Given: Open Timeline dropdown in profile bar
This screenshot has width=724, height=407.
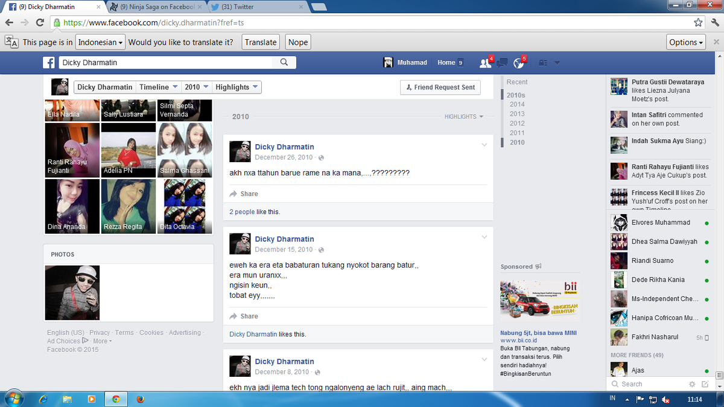Looking at the screenshot, I should (x=159, y=87).
